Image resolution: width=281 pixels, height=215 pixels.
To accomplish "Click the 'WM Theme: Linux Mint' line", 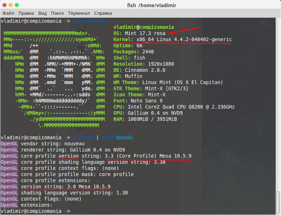I will (168, 82).
